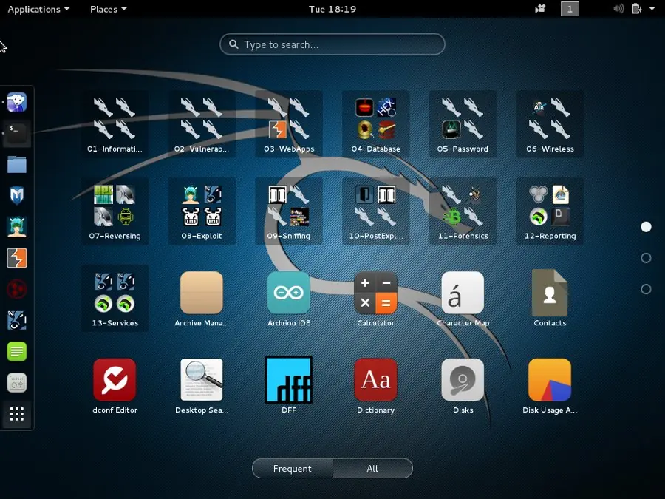Screen dimensions: 665x499
Task: Switch to application page two indicator
Action: (646, 258)
